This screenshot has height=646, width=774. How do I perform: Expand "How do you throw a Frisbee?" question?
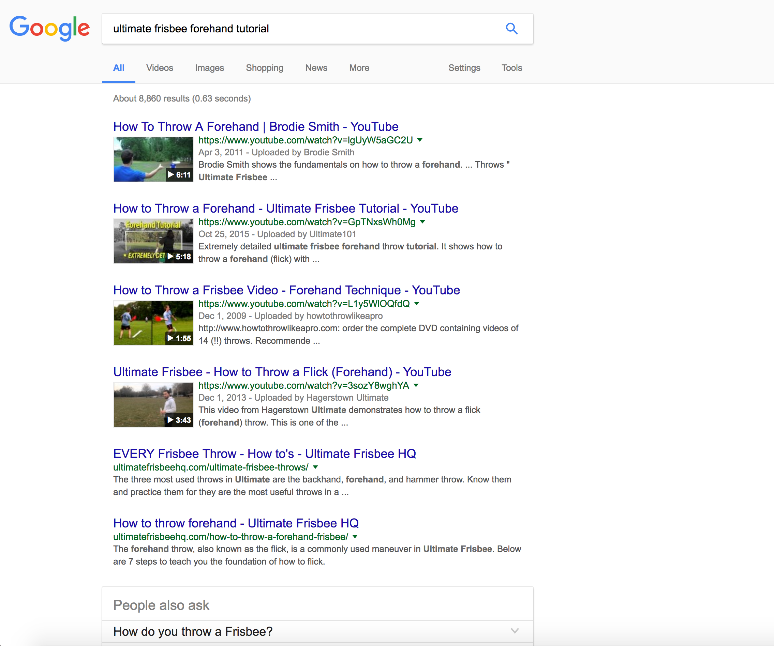[x=317, y=631]
